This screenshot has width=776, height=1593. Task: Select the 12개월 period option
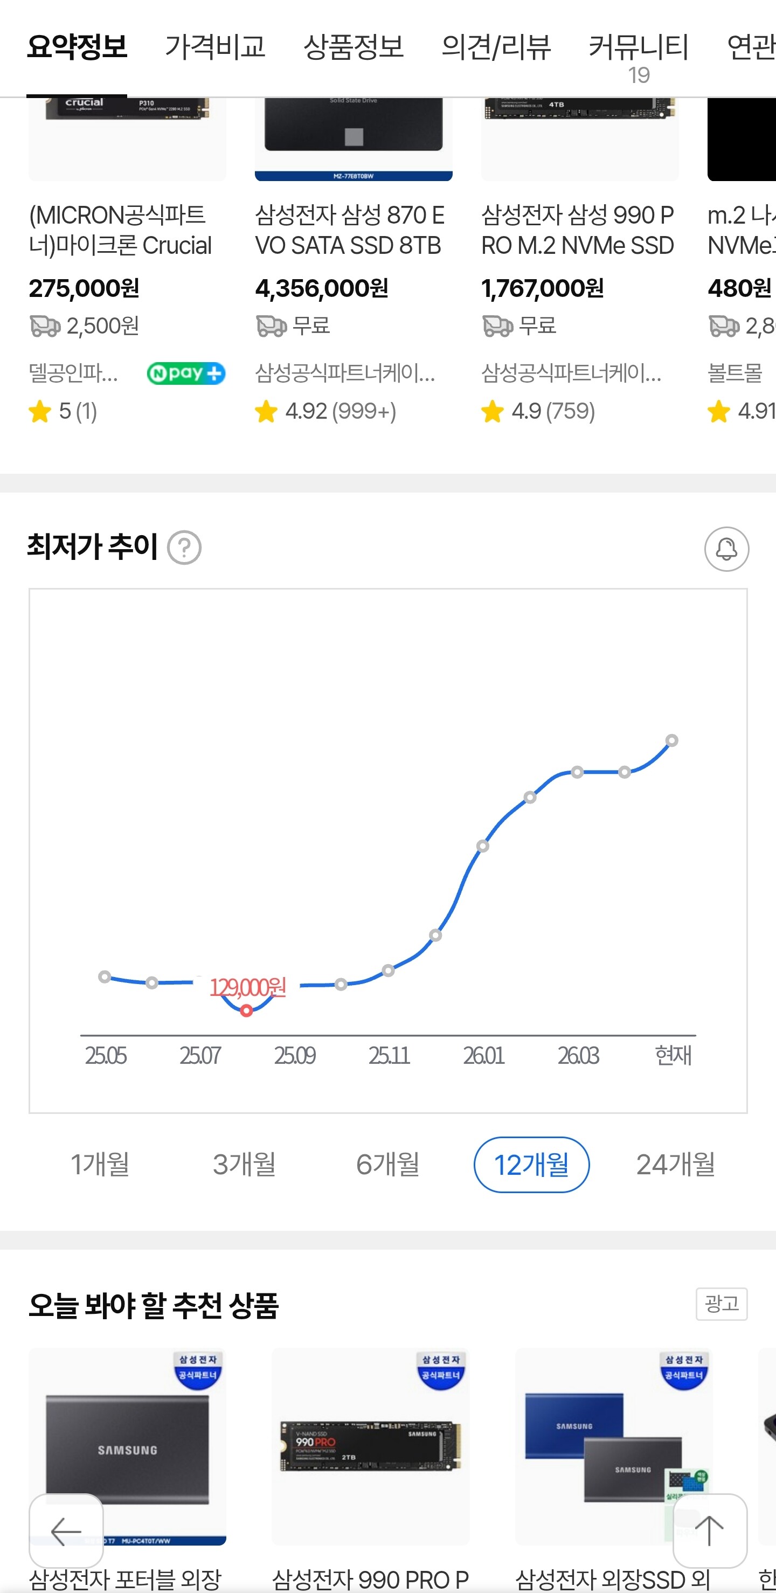(x=531, y=1165)
